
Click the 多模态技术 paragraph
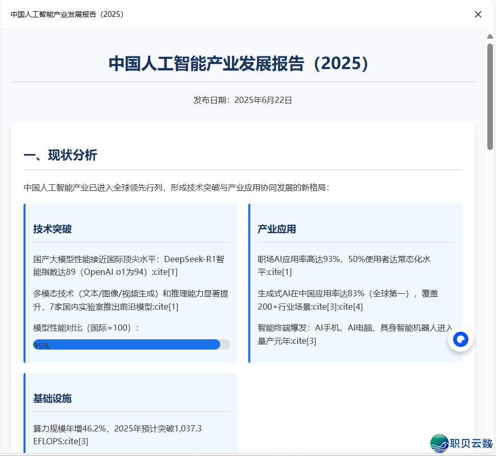[131, 300]
